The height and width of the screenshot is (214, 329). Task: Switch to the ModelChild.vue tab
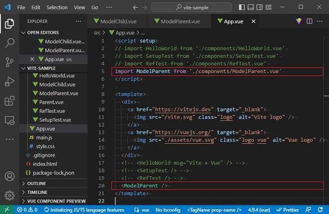[118, 21]
